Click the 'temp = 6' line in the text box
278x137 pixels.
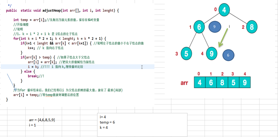pyautogui.click(x=107, y=122)
